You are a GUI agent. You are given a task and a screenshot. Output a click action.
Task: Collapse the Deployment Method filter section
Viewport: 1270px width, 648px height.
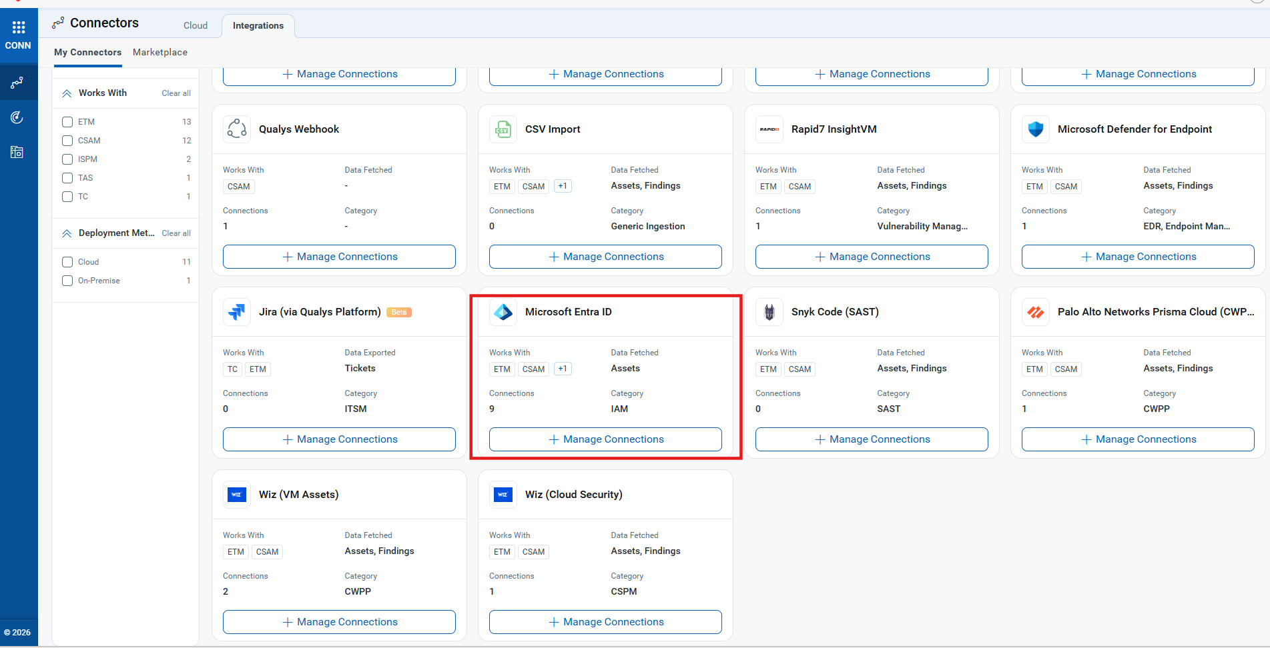[x=67, y=233]
